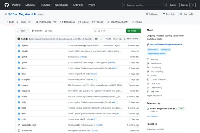This screenshot has height=133, width=200.
Task: Open the tools folder
Action: 24,119
